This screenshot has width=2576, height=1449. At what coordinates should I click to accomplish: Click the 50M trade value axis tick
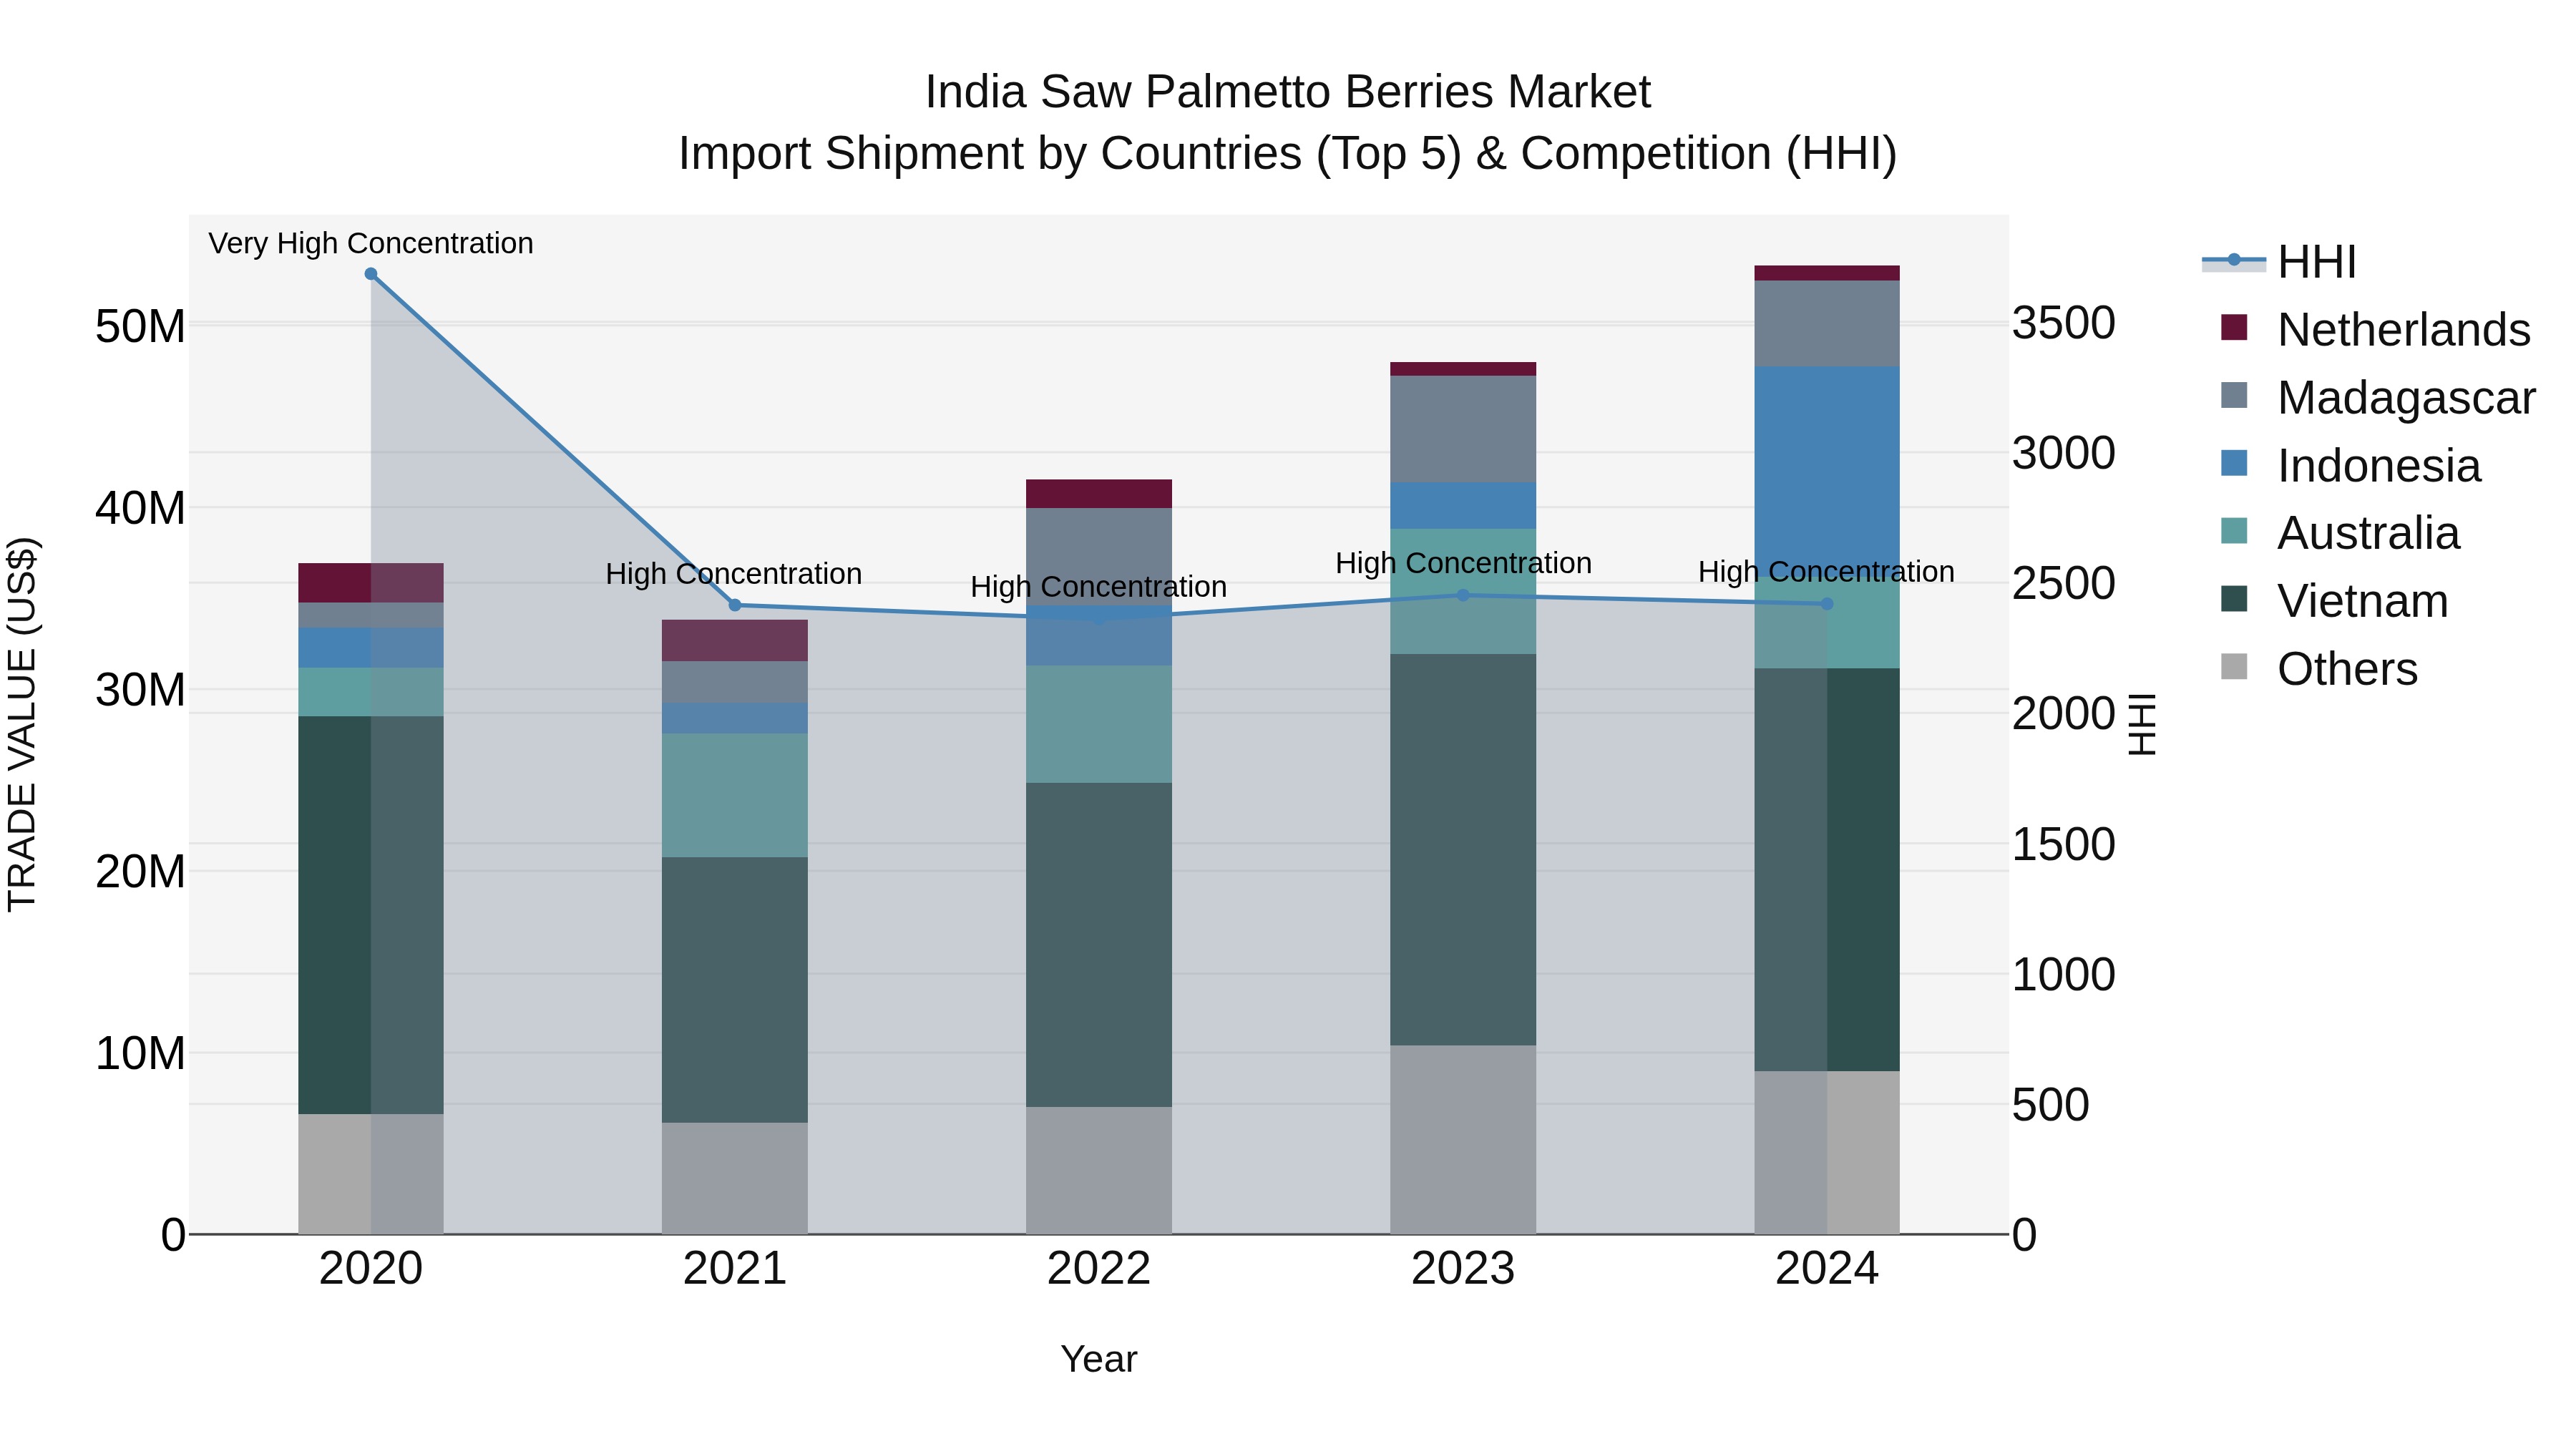[140, 327]
